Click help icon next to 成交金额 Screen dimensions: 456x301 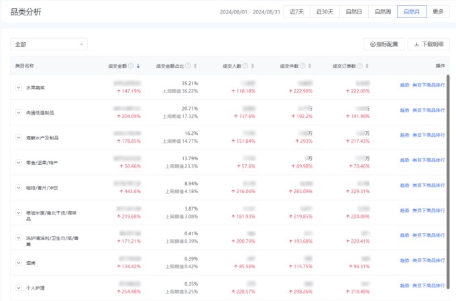click(x=131, y=66)
